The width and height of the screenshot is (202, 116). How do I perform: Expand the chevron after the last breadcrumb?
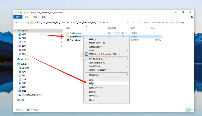[107, 23]
